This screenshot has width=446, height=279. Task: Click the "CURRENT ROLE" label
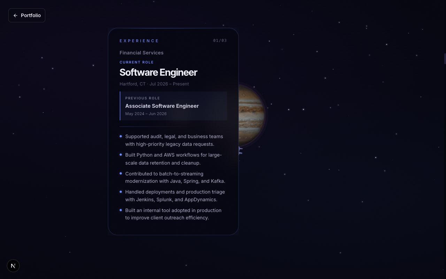tap(137, 62)
